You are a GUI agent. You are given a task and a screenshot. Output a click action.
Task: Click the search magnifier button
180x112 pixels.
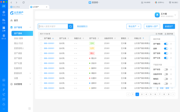tap(70, 26)
